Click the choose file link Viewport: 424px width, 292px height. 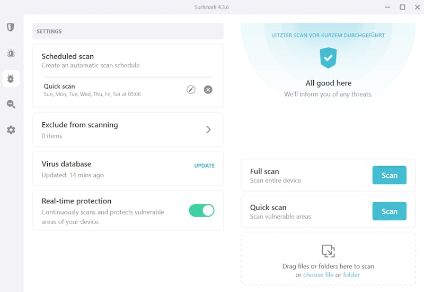[319, 275]
